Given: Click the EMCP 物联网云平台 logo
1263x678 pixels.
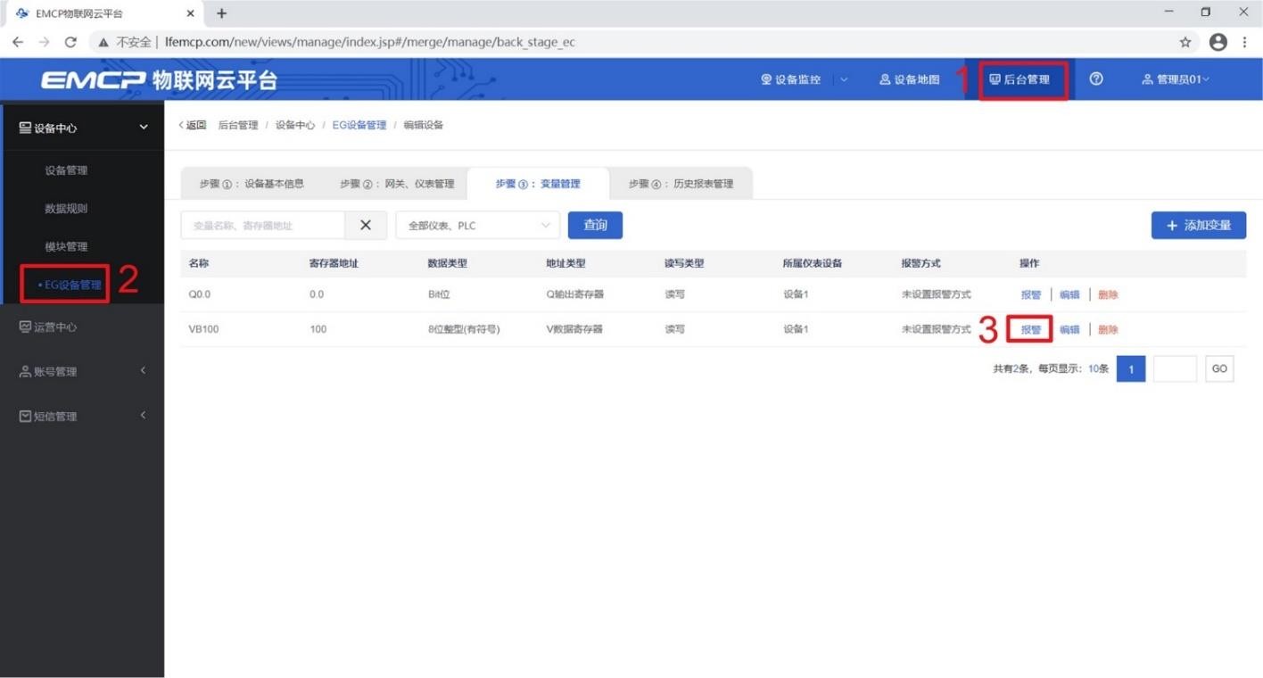Looking at the screenshot, I should (159, 80).
